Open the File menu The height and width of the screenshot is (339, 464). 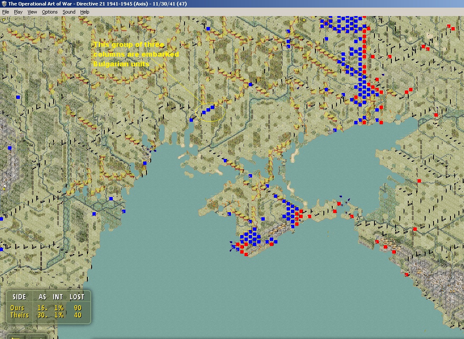click(5, 12)
